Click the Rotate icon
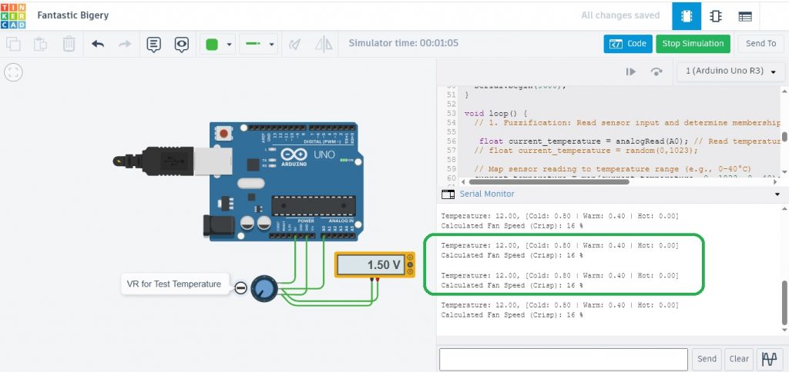Viewport: 789px width, 372px height. [x=295, y=44]
